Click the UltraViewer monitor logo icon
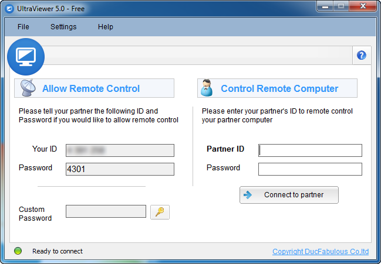The height and width of the screenshot is (264, 381). tap(26, 56)
